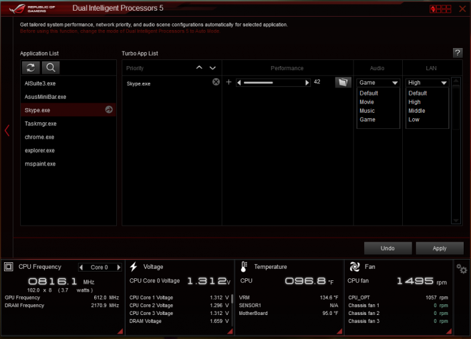Click the Performance column header
The height and width of the screenshot is (339, 471).
(x=287, y=68)
